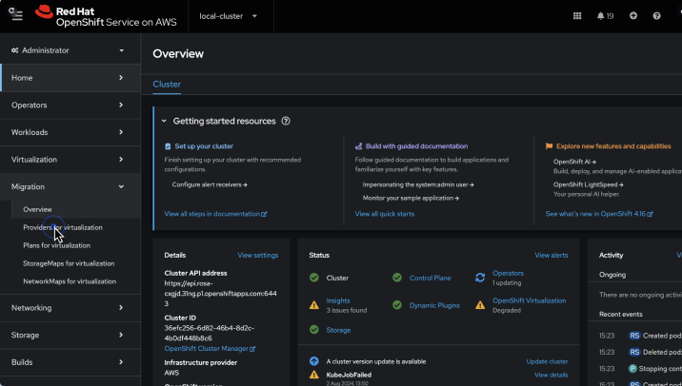Collapse the Getting started resources section
Screen dimensions: 682x386
[x=164, y=122]
